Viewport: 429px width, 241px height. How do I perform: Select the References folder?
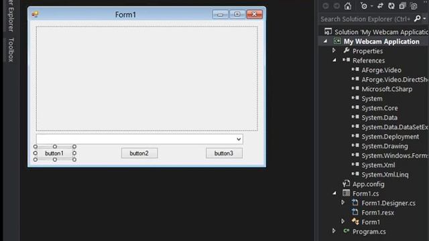pyautogui.click(x=369, y=60)
